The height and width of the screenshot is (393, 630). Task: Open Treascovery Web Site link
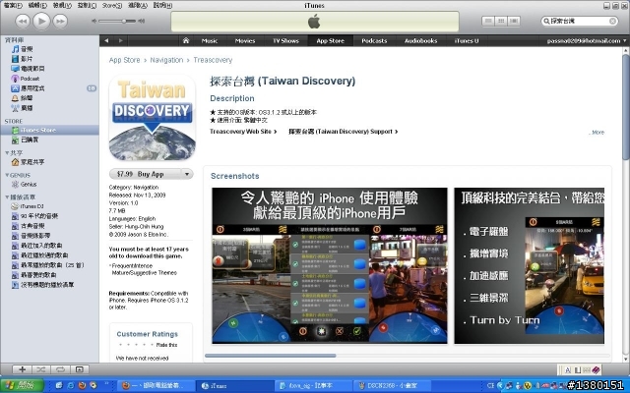[x=243, y=132]
